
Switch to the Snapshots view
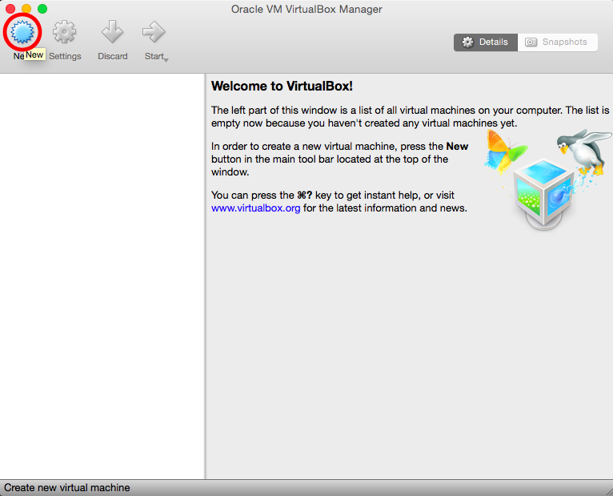(x=558, y=42)
